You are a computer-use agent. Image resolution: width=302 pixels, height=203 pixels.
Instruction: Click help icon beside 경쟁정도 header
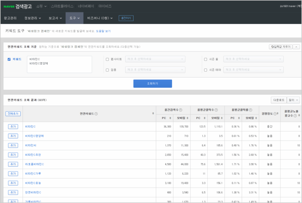(x=275, y=114)
